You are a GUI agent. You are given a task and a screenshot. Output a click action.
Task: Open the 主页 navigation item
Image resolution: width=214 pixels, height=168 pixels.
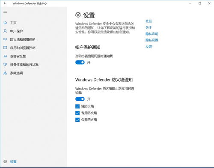coord(13,23)
